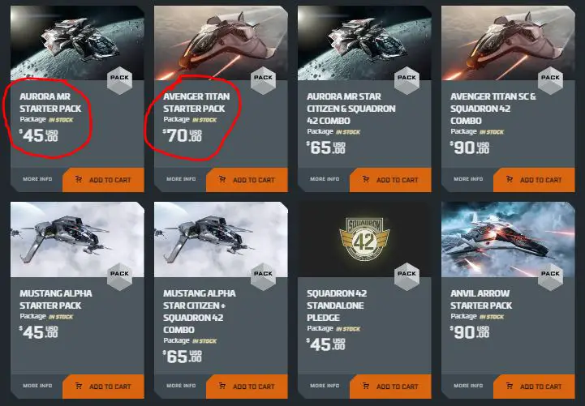Click the PACK badge on Avenger Titan Starter Pack
585x406 pixels.
pos(263,80)
